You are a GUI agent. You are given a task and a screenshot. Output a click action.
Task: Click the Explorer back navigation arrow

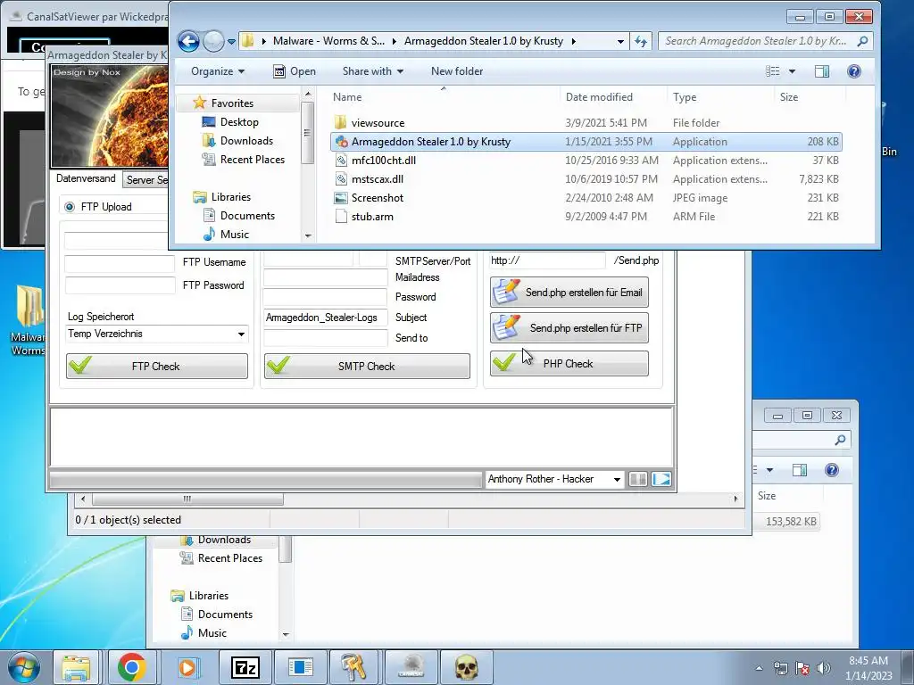click(x=188, y=41)
